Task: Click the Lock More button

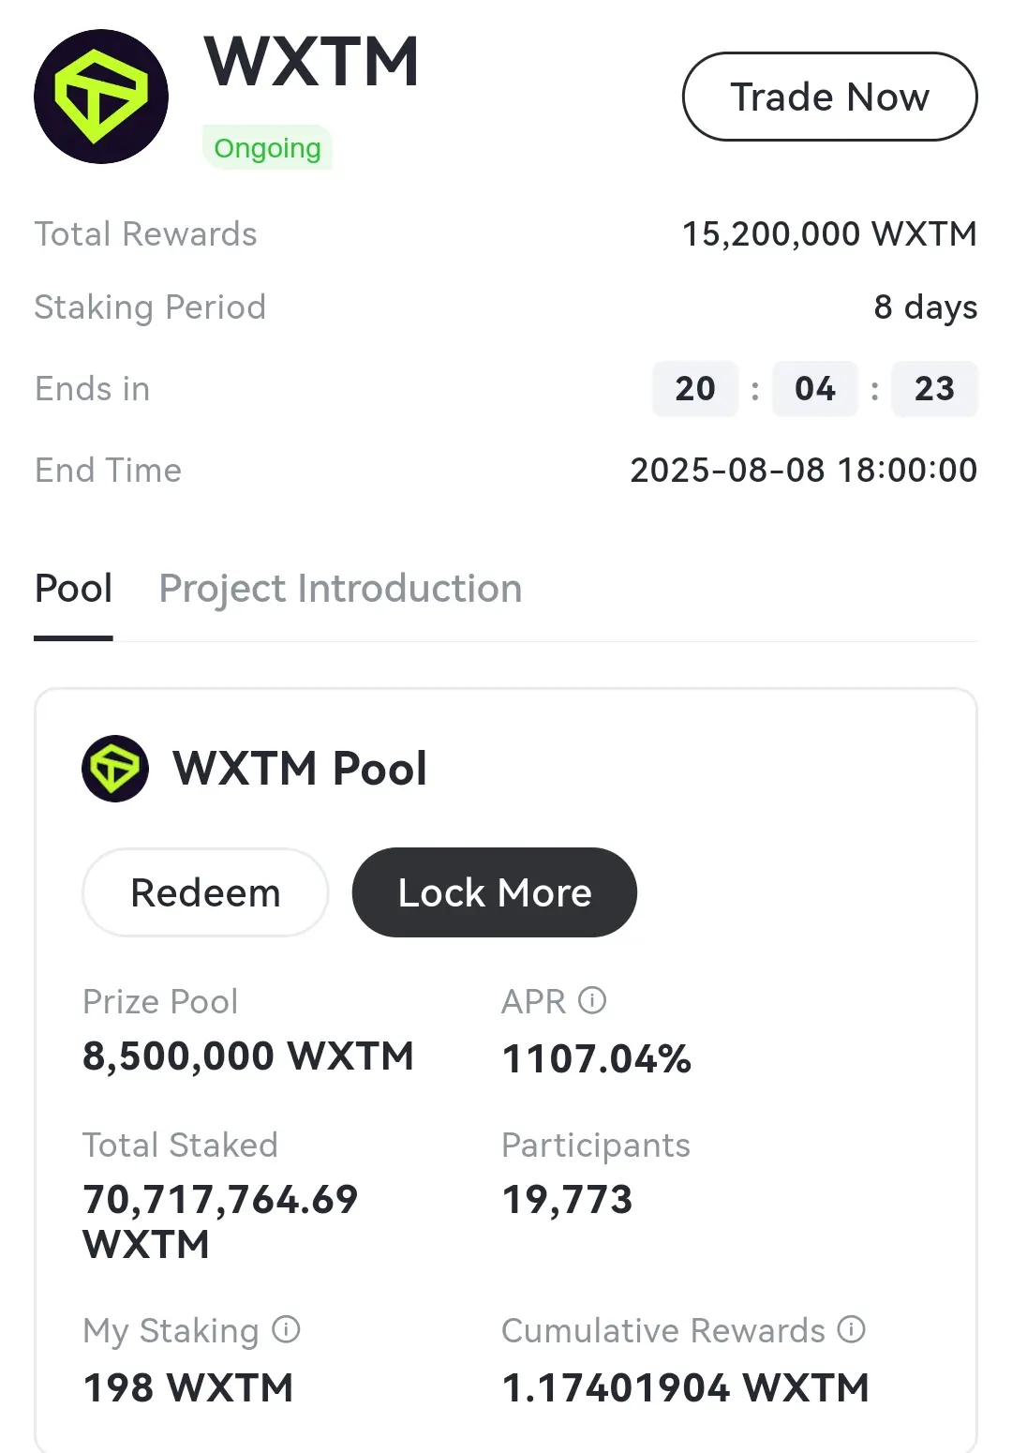Action: tap(495, 892)
